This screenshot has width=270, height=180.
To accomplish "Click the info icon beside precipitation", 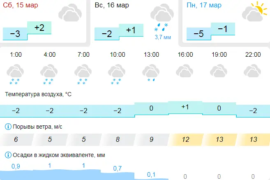I will point(7,155).
